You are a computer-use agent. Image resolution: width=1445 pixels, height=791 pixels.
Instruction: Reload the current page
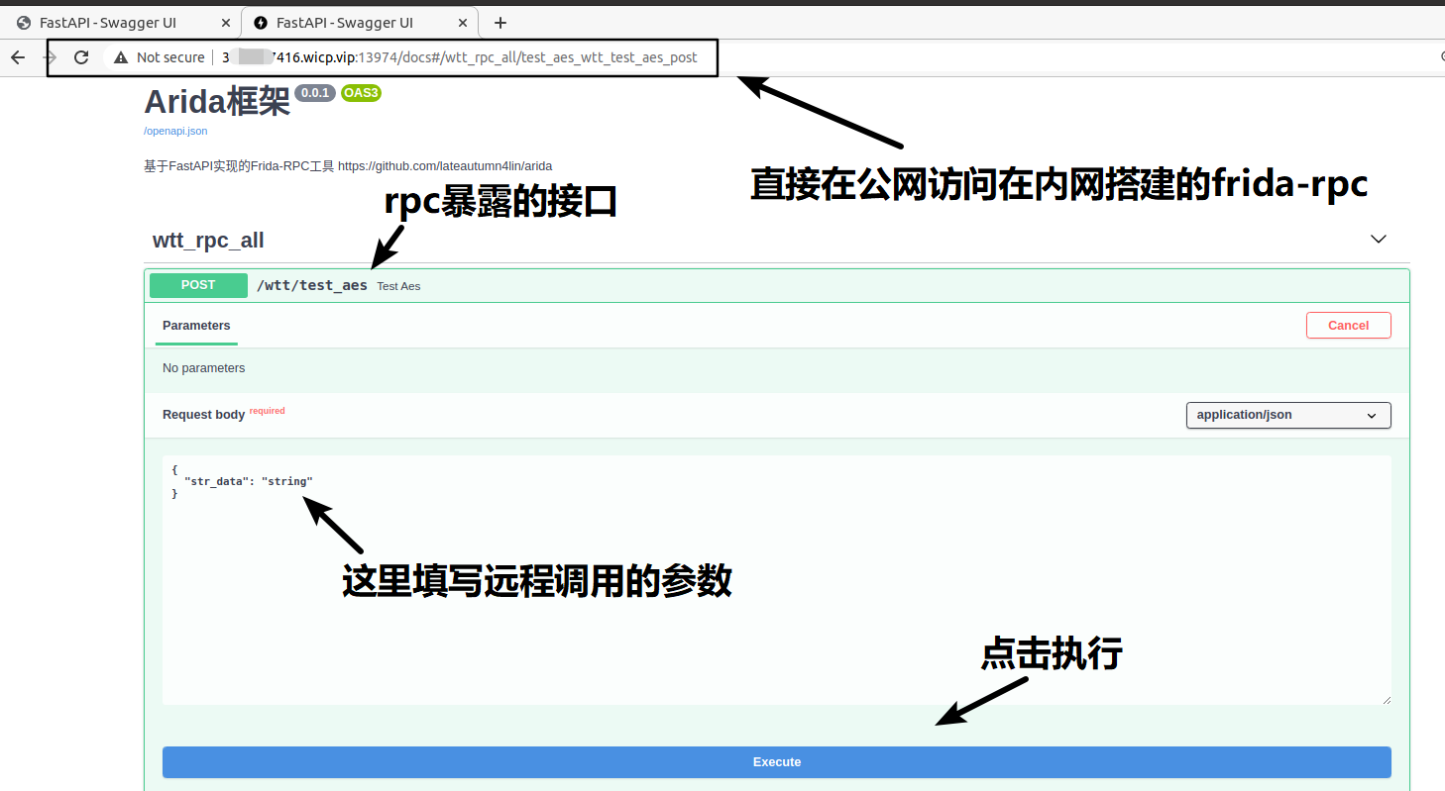(81, 57)
